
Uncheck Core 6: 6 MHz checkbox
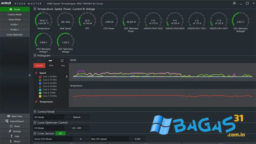point(40,93)
